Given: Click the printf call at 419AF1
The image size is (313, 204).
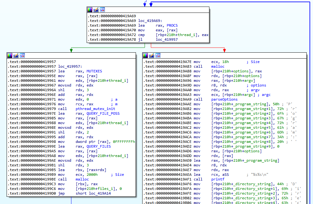Looking at the screenshot, I should [x=218, y=179].
